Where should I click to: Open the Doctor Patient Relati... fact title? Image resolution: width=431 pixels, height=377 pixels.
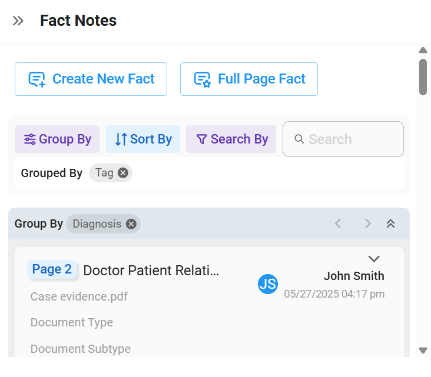tap(151, 271)
